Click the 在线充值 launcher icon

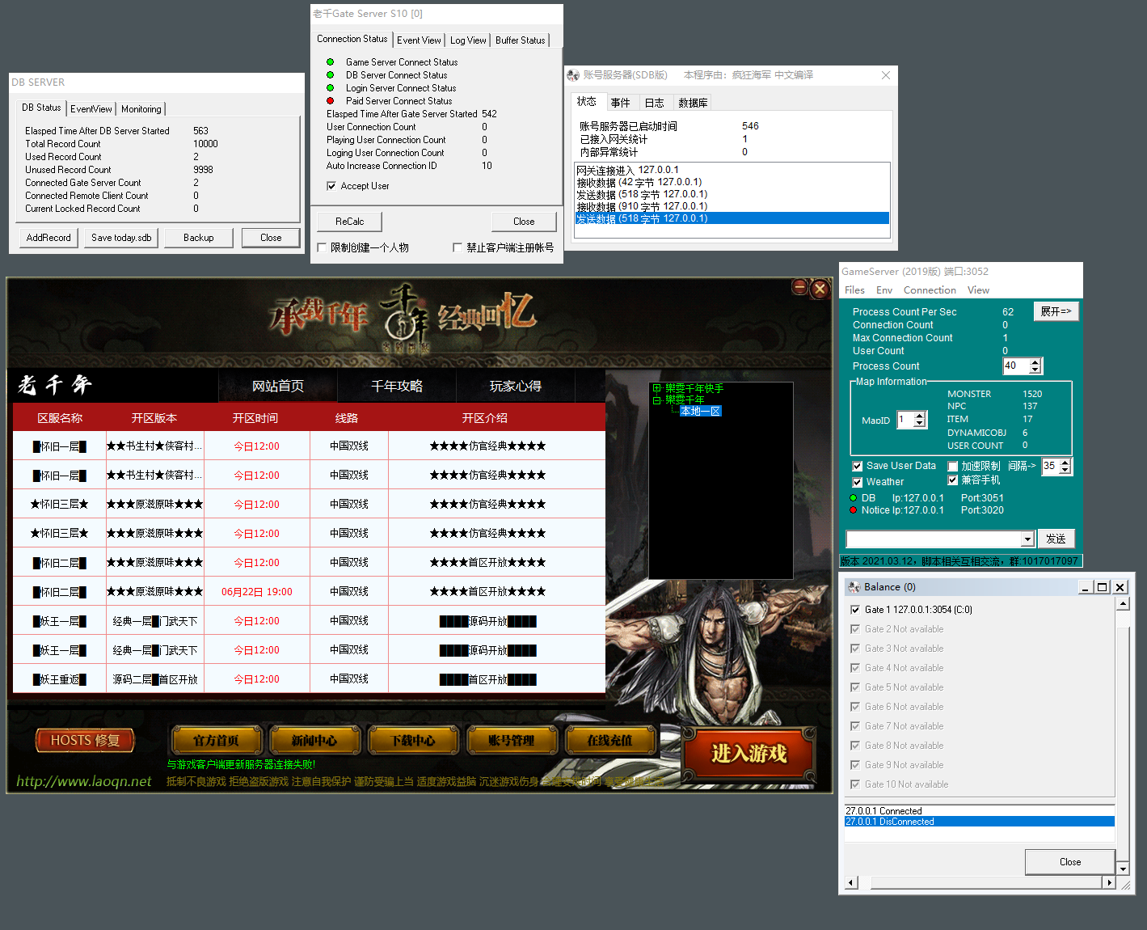pyautogui.click(x=610, y=740)
